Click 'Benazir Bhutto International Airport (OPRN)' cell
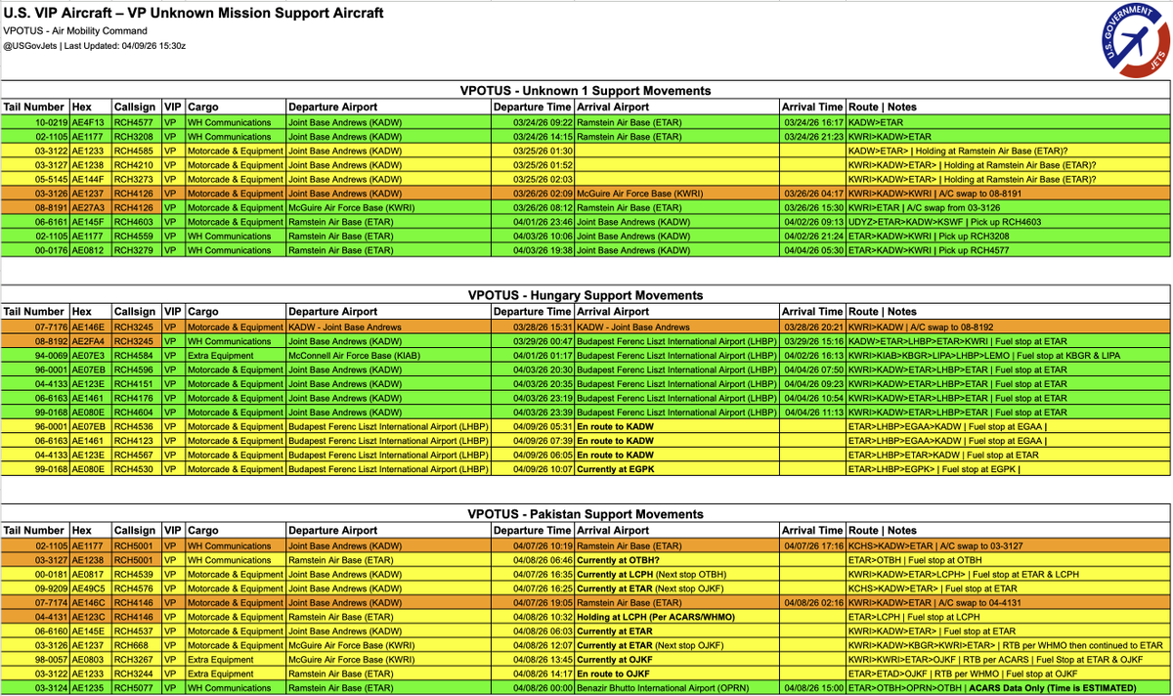Screen dimensions: 1173x696 click(677, 688)
